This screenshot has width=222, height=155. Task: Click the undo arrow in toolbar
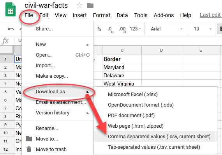point(11,29)
